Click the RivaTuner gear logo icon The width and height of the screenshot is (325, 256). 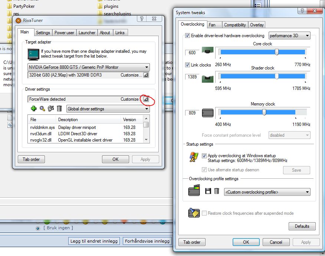coord(18,20)
